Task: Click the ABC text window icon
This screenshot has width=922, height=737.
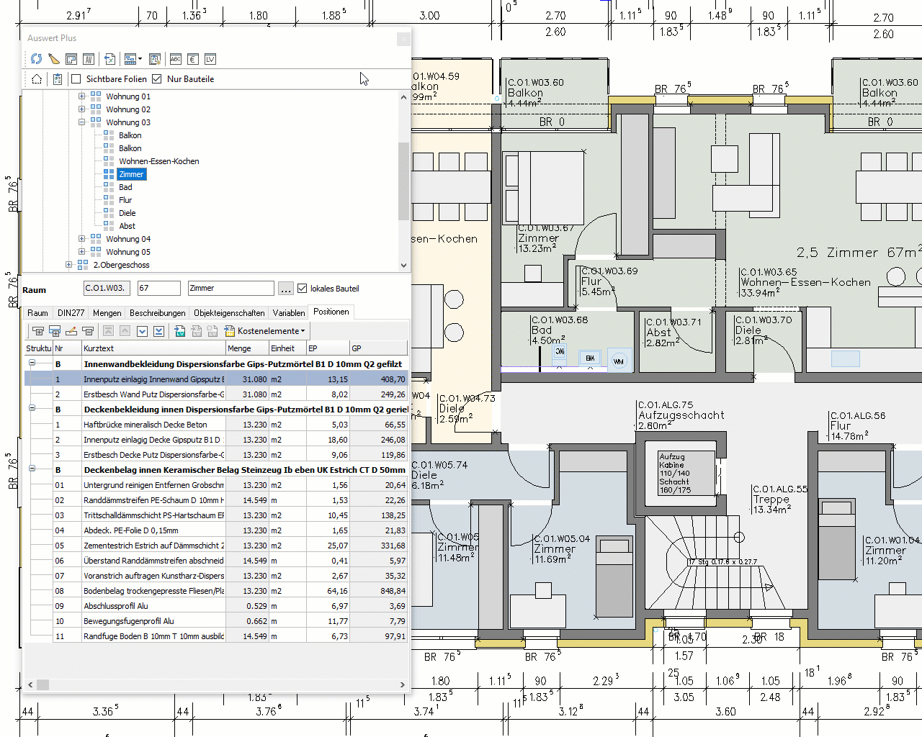Action: click(176, 59)
